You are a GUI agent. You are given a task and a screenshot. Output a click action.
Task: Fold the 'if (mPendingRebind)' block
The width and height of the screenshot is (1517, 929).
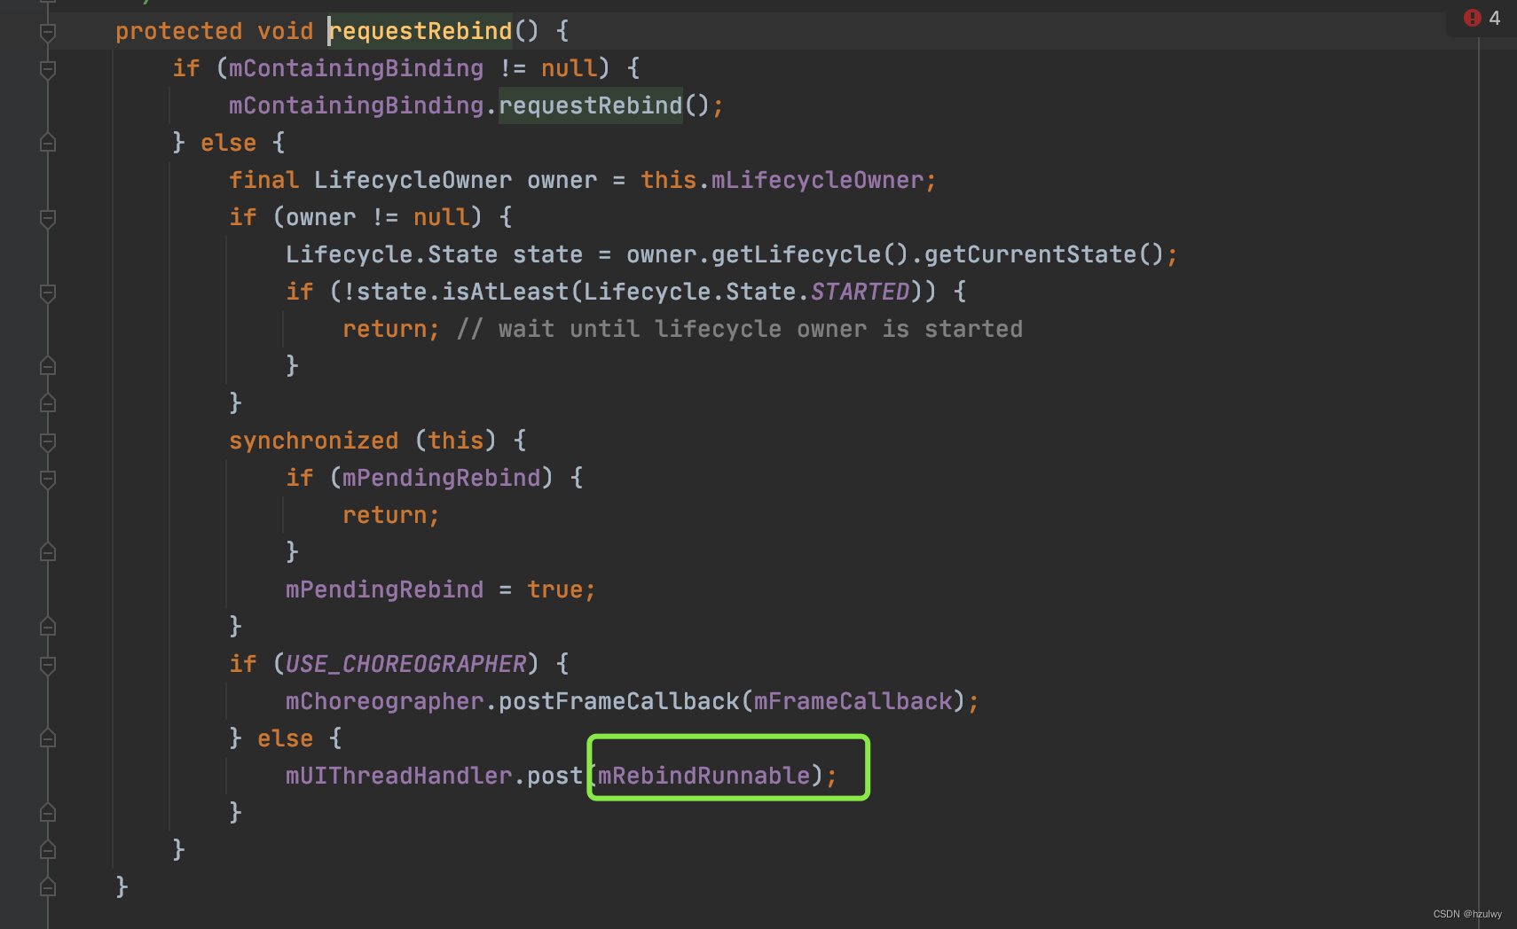coord(48,479)
